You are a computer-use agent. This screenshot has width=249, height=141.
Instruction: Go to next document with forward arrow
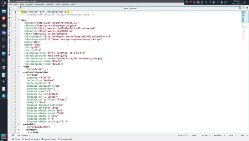click(16, 8)
